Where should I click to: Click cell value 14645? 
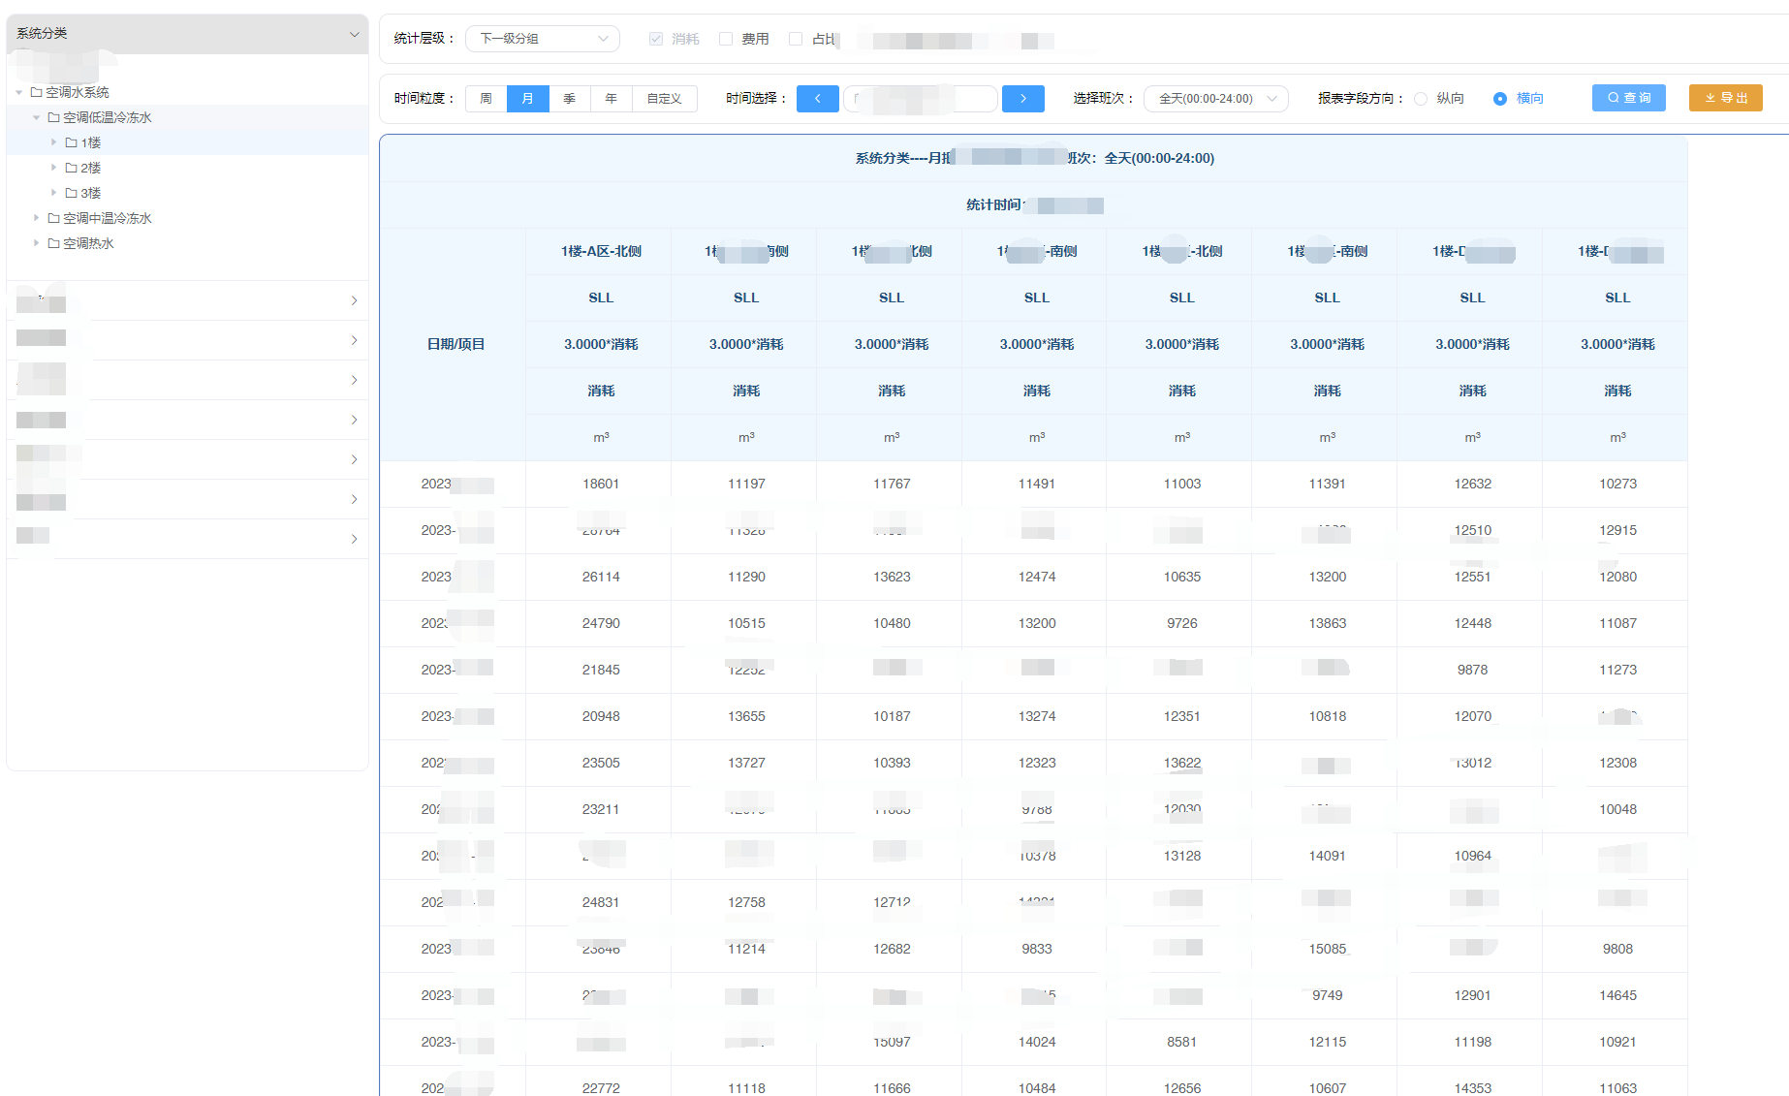1617,995
